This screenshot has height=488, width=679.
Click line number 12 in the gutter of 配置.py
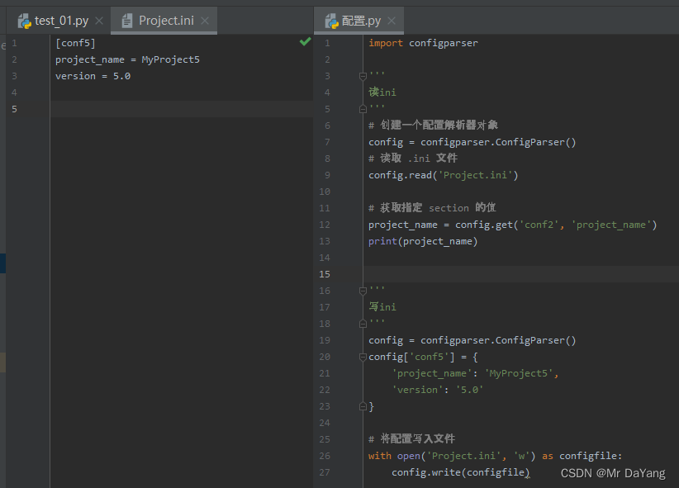325,225
